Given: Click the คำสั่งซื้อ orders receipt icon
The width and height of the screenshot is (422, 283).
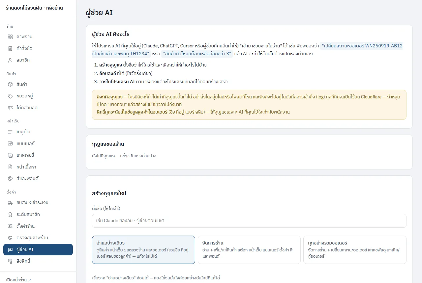Looking at the screenshot, I should [x=10, y=48].
